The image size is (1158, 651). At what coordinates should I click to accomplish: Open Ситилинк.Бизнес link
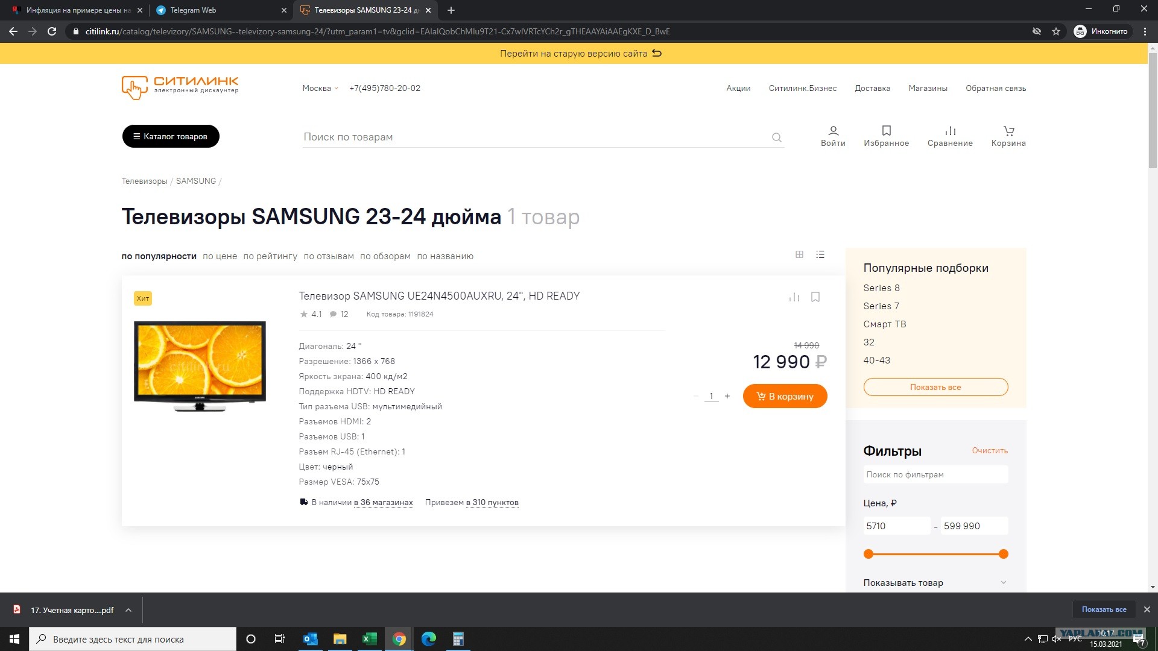pyautogui.click(x=803, y=88)
